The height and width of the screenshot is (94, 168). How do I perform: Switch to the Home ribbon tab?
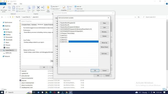[x=9, y=4]
